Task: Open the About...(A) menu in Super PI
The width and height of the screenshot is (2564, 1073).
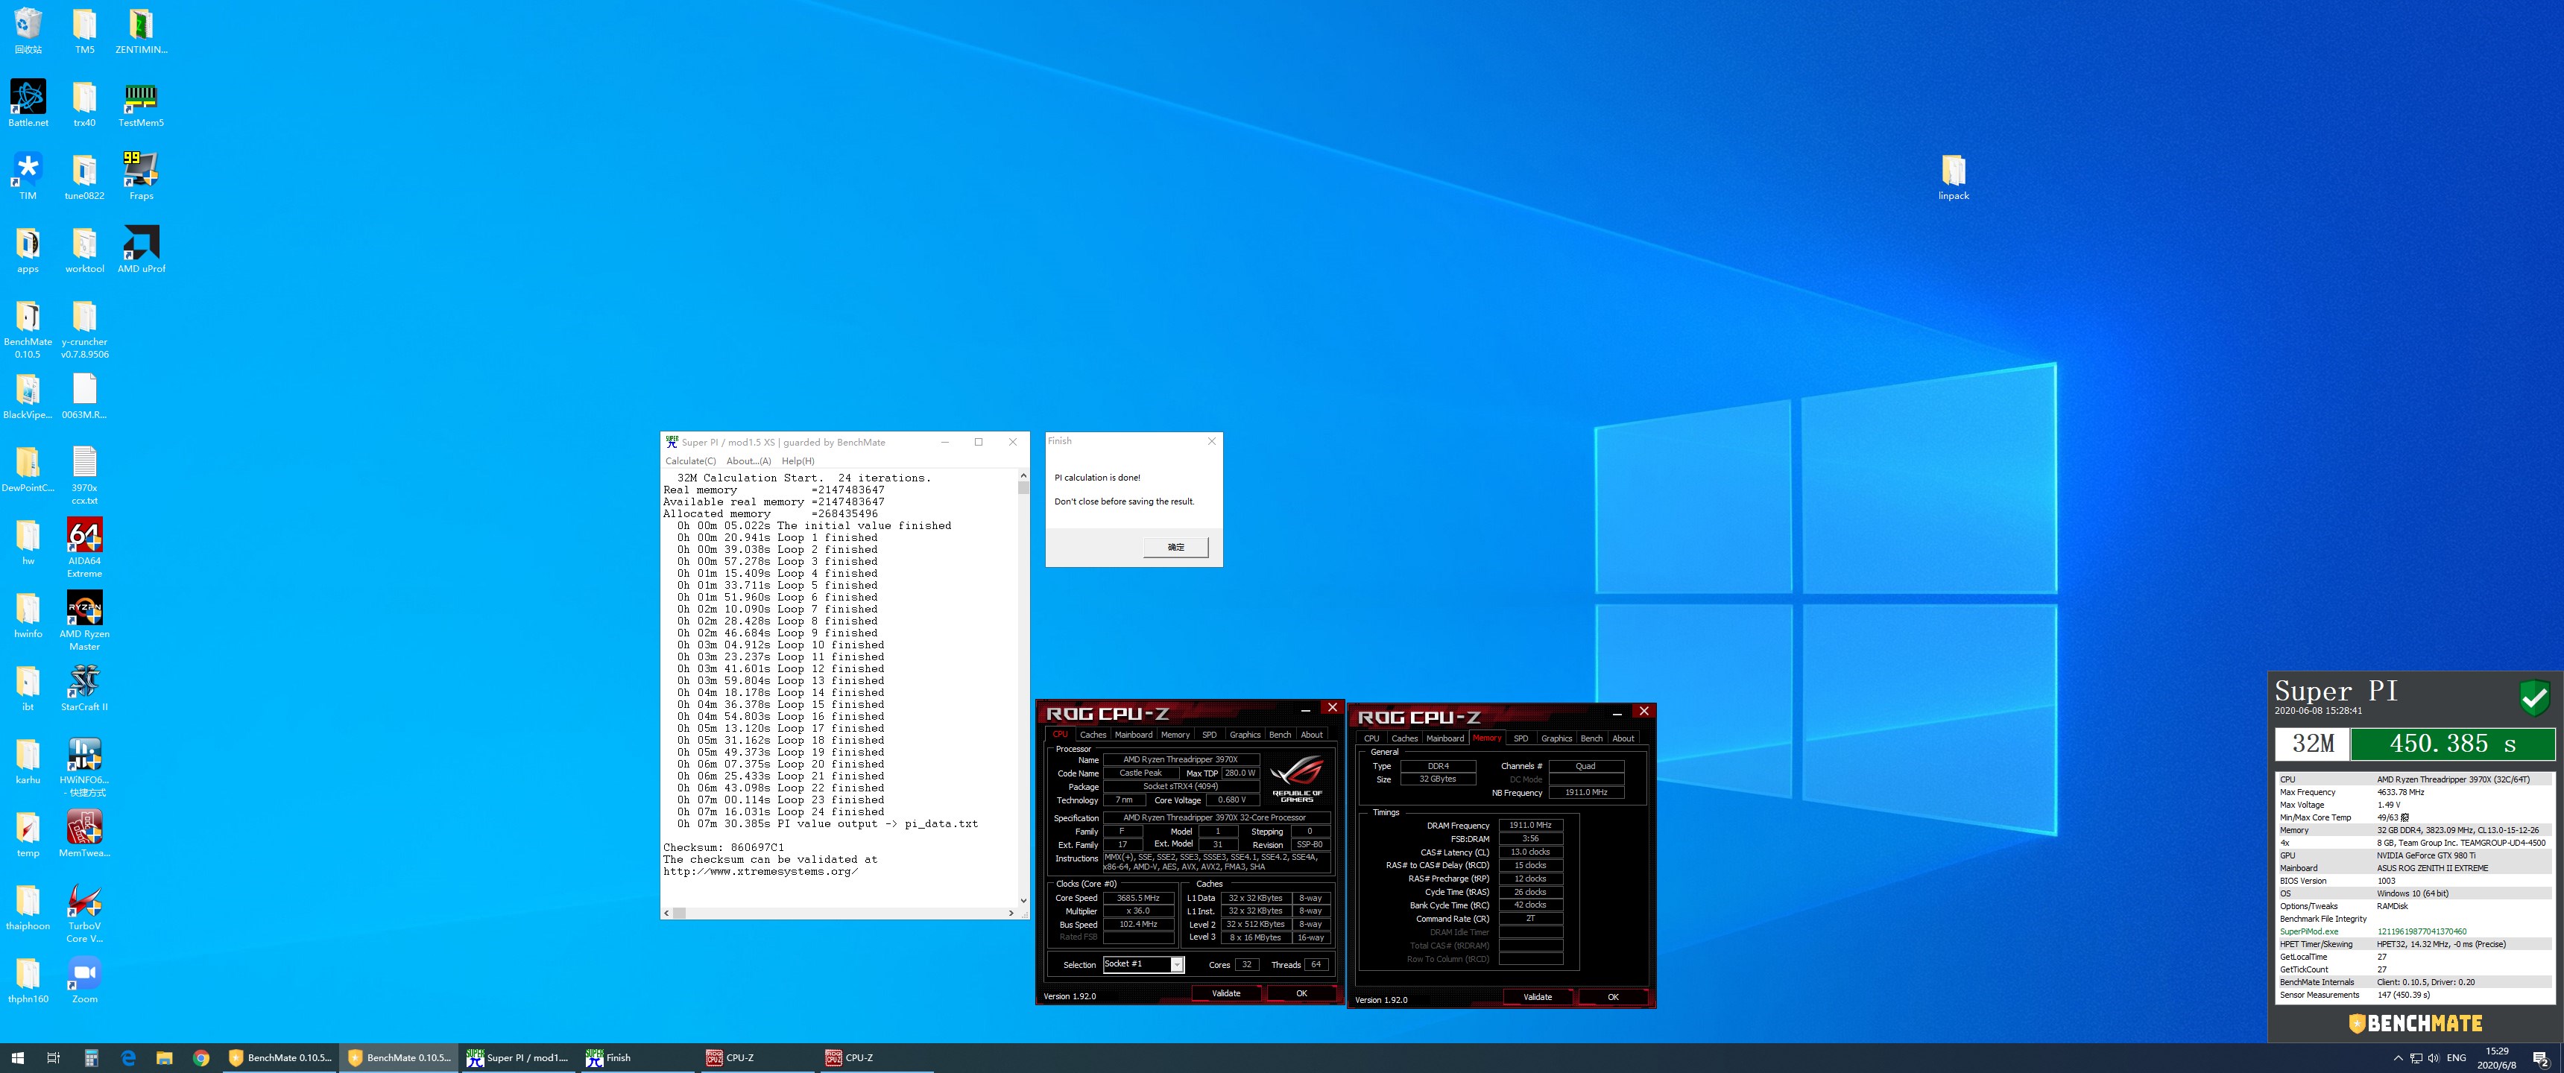Action: tap(748, 460)
